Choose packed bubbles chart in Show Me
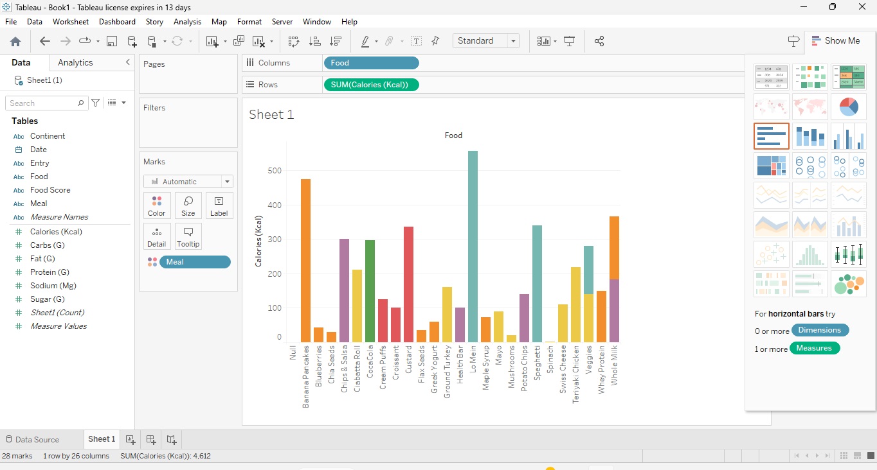The width and height of the screenshot is (877, 470). click(x=849, y=284)
